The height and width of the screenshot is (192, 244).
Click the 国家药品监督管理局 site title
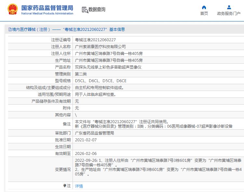click(x=47, y=8)
